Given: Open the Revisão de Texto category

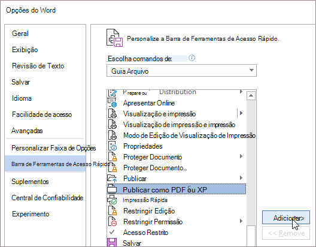Looking at the screenshot, I should (45, 66).
